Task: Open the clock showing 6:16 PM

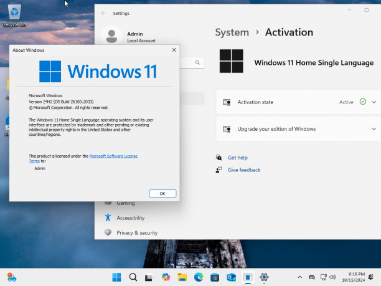Action: 354,277
